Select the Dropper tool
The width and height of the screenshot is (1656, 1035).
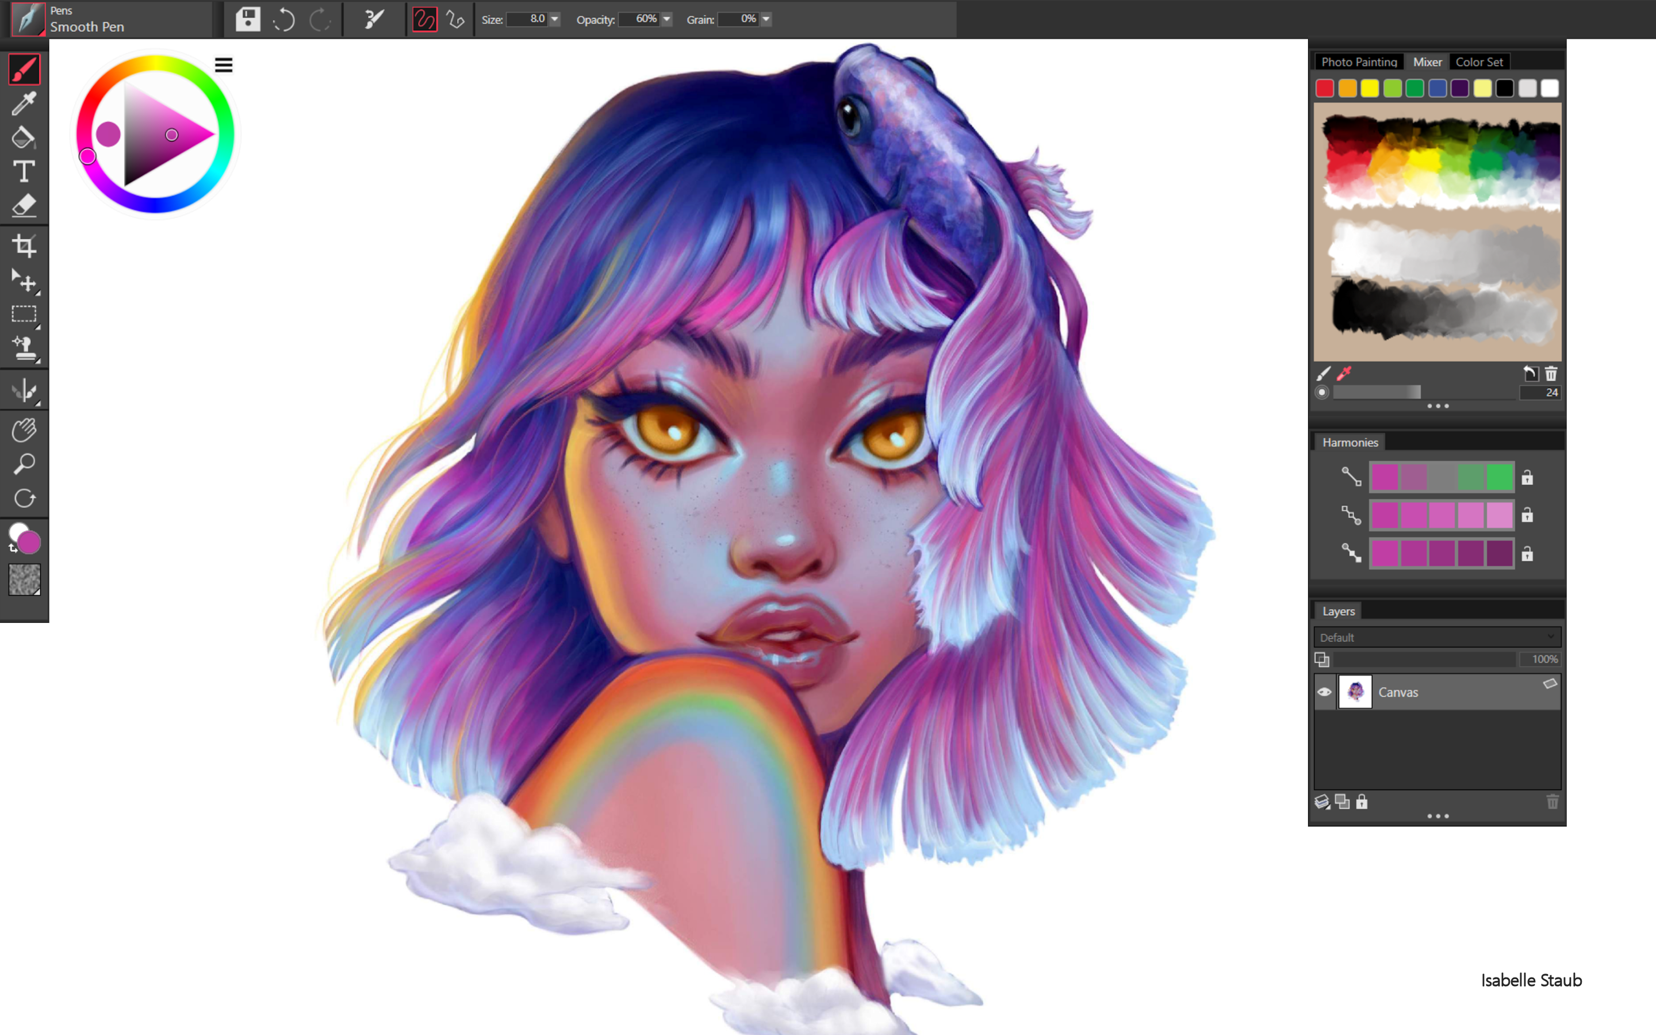click(25, 104)
